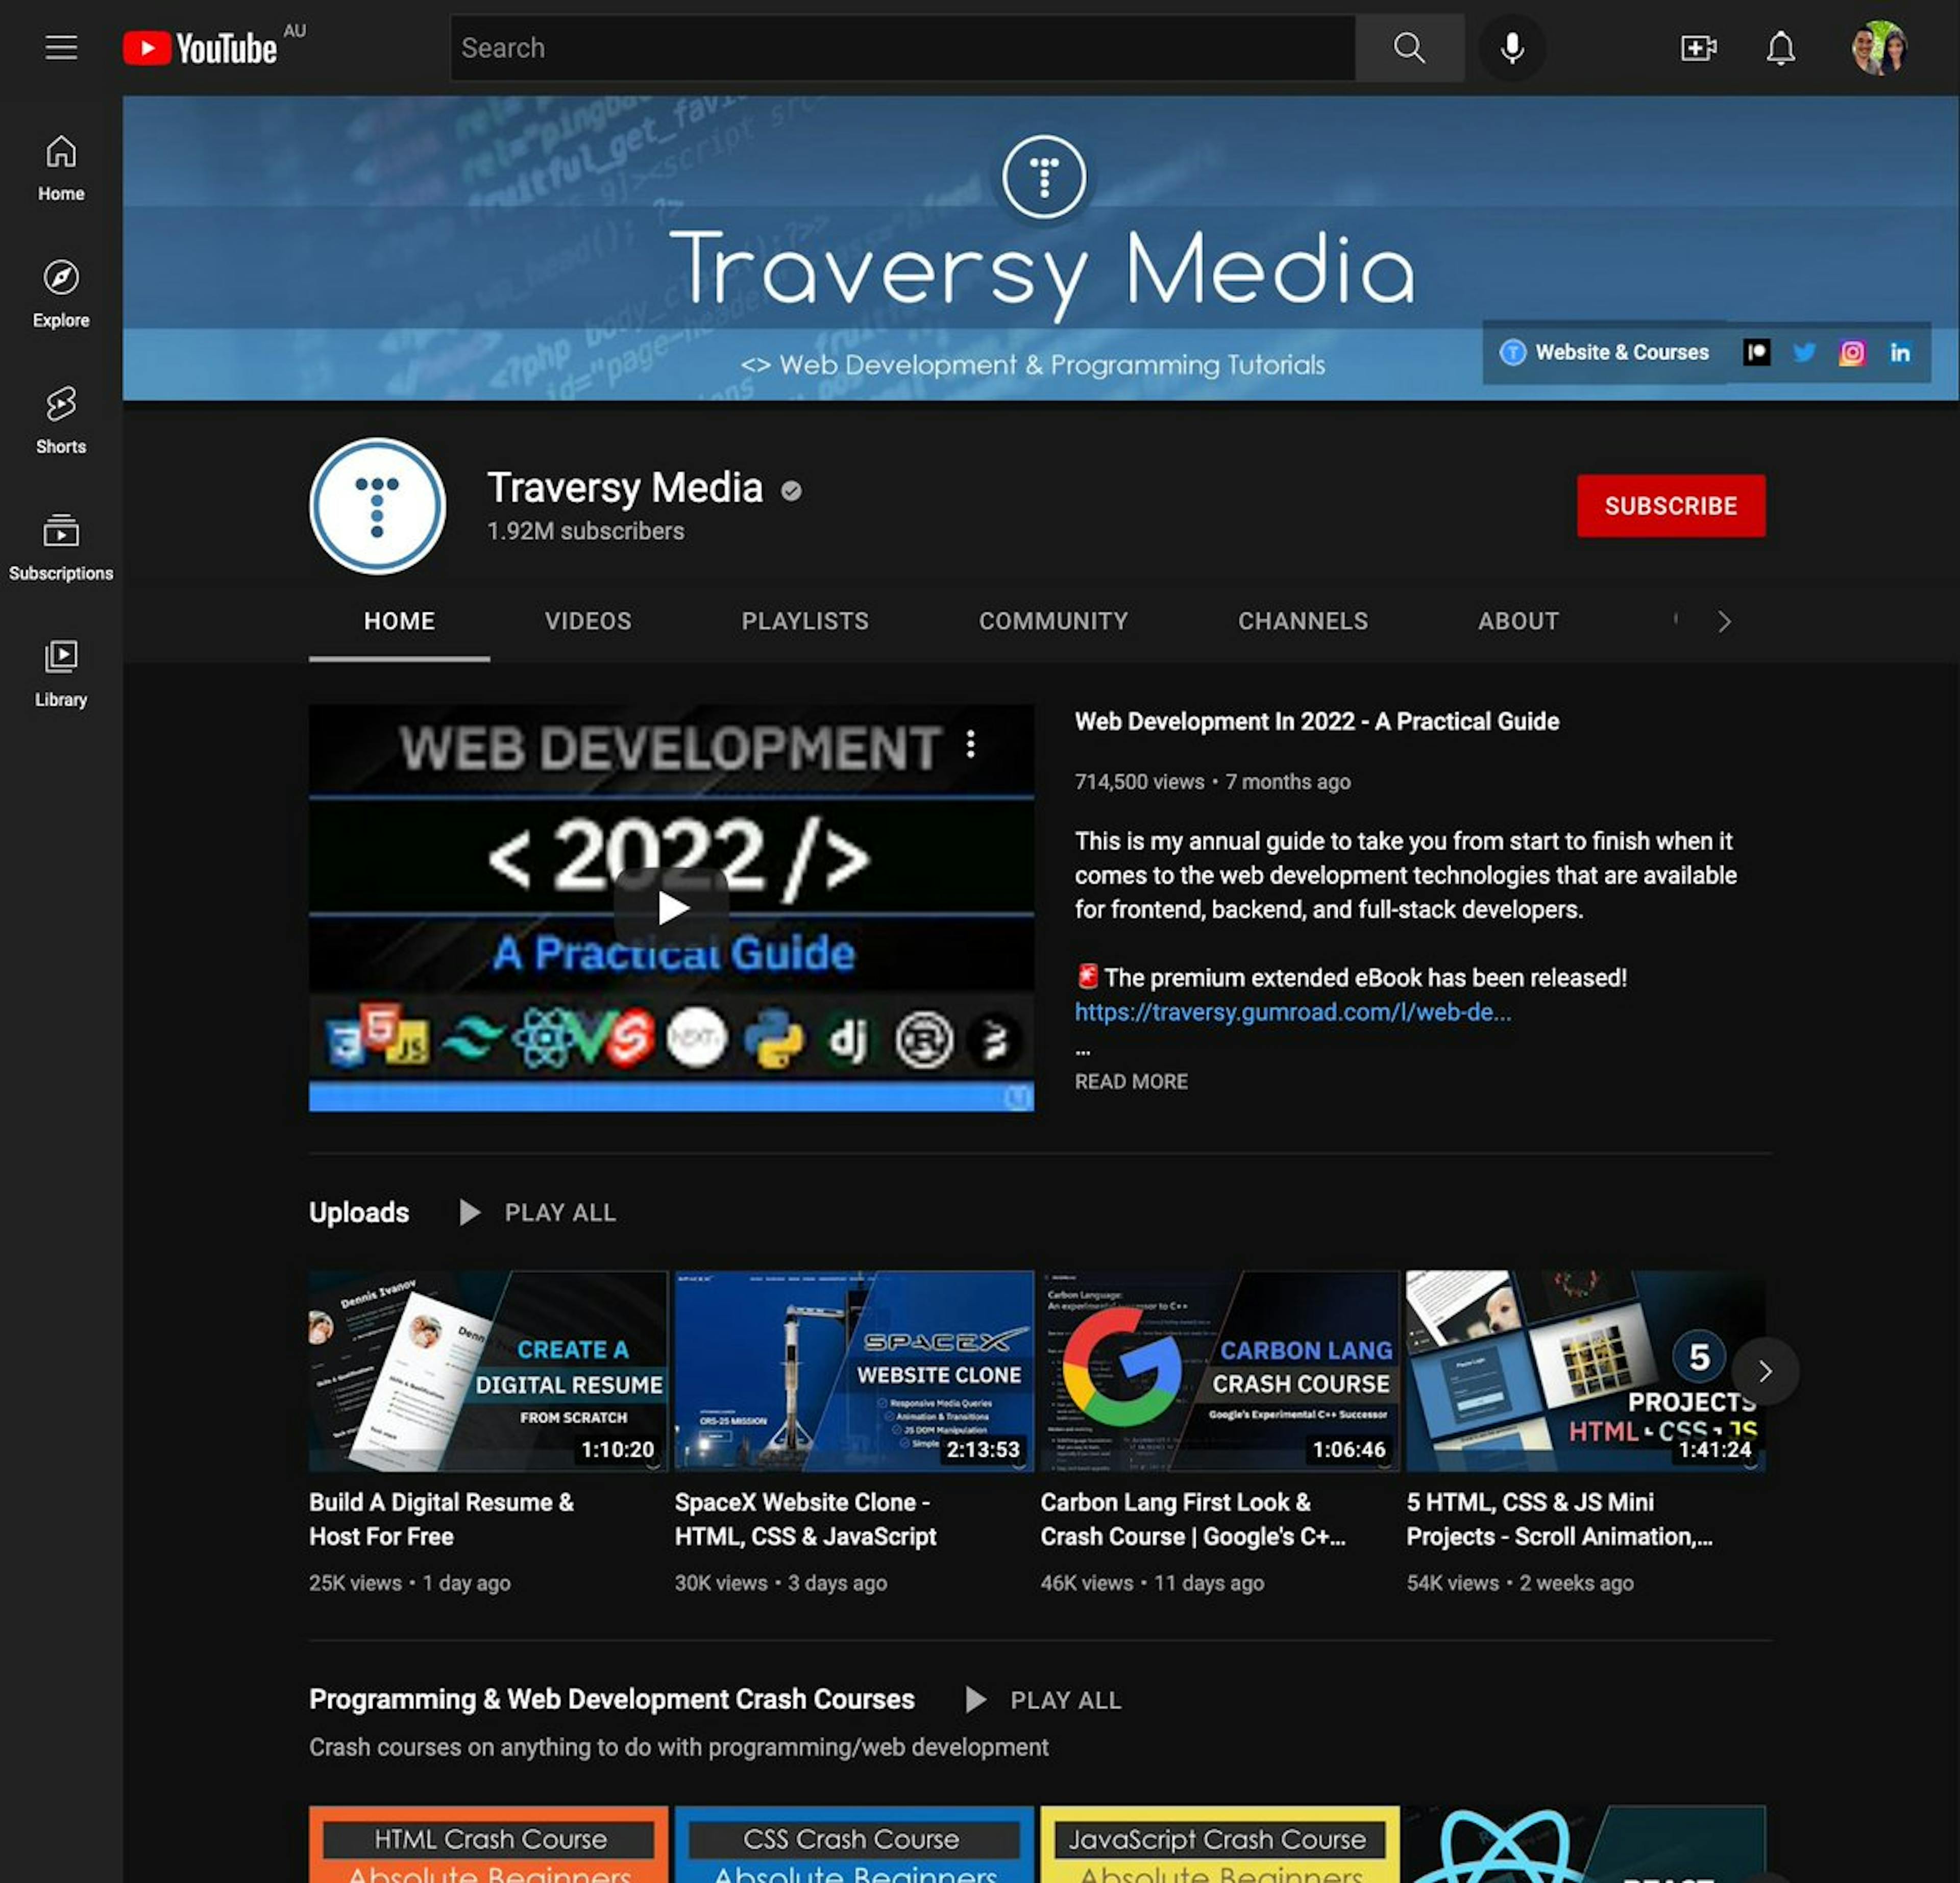The image size is (1960, 1883).
Task: Click the 1.92M subscribers text
Action: 585,531
